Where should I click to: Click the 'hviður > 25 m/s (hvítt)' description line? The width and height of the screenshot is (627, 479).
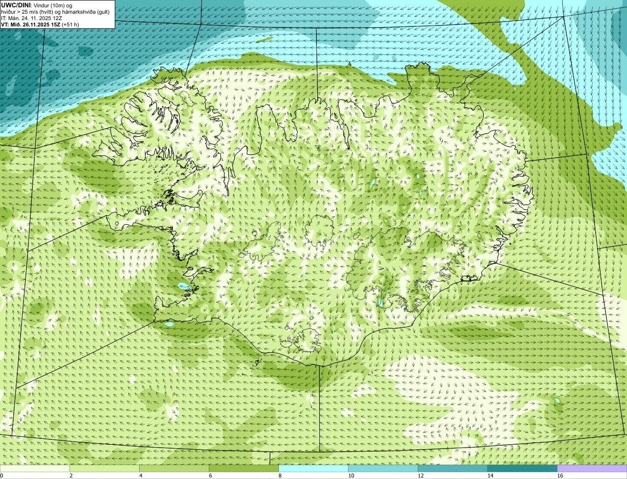(x=55, y=12)
